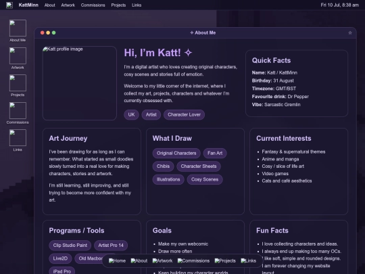Click the green maximize dot on About Me window
The width and height of the screenshot is (365, 274).
[x=54, y=33]
